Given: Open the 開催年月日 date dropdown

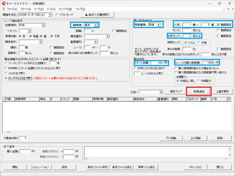Looking at the screenshot, I should coord(50,15).
